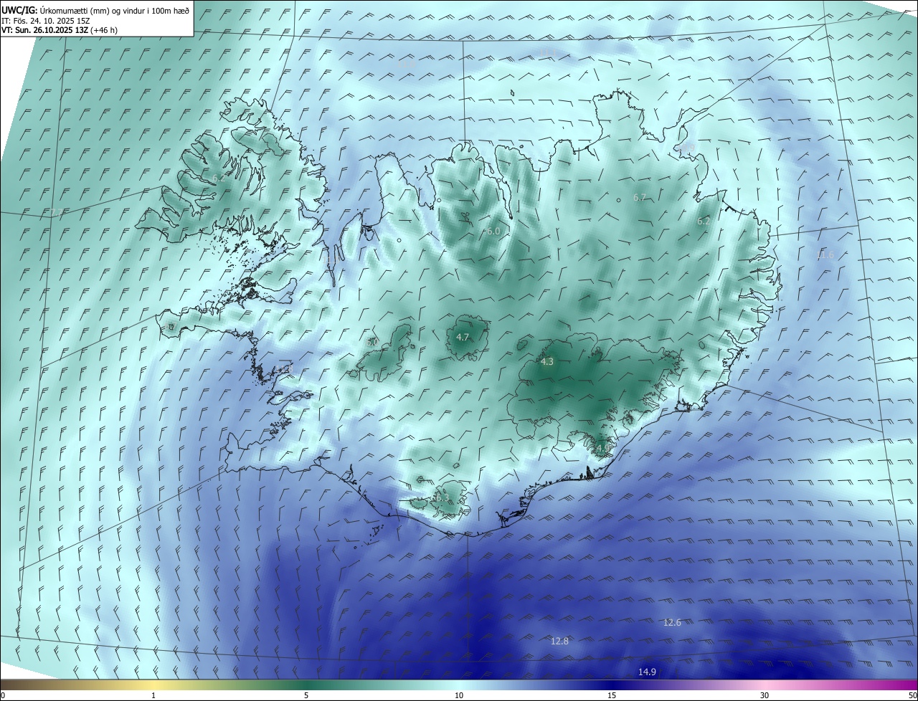This screenshot has width=918, height=701.
Task: Click the colour scale label '10'
Action: pyautogui.click(x=459, y=695)
